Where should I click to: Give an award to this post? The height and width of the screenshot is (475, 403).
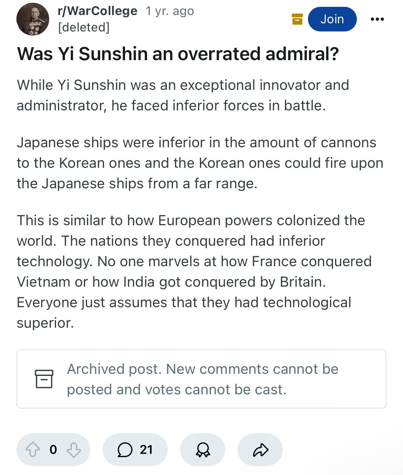click(x=203, y=450)
